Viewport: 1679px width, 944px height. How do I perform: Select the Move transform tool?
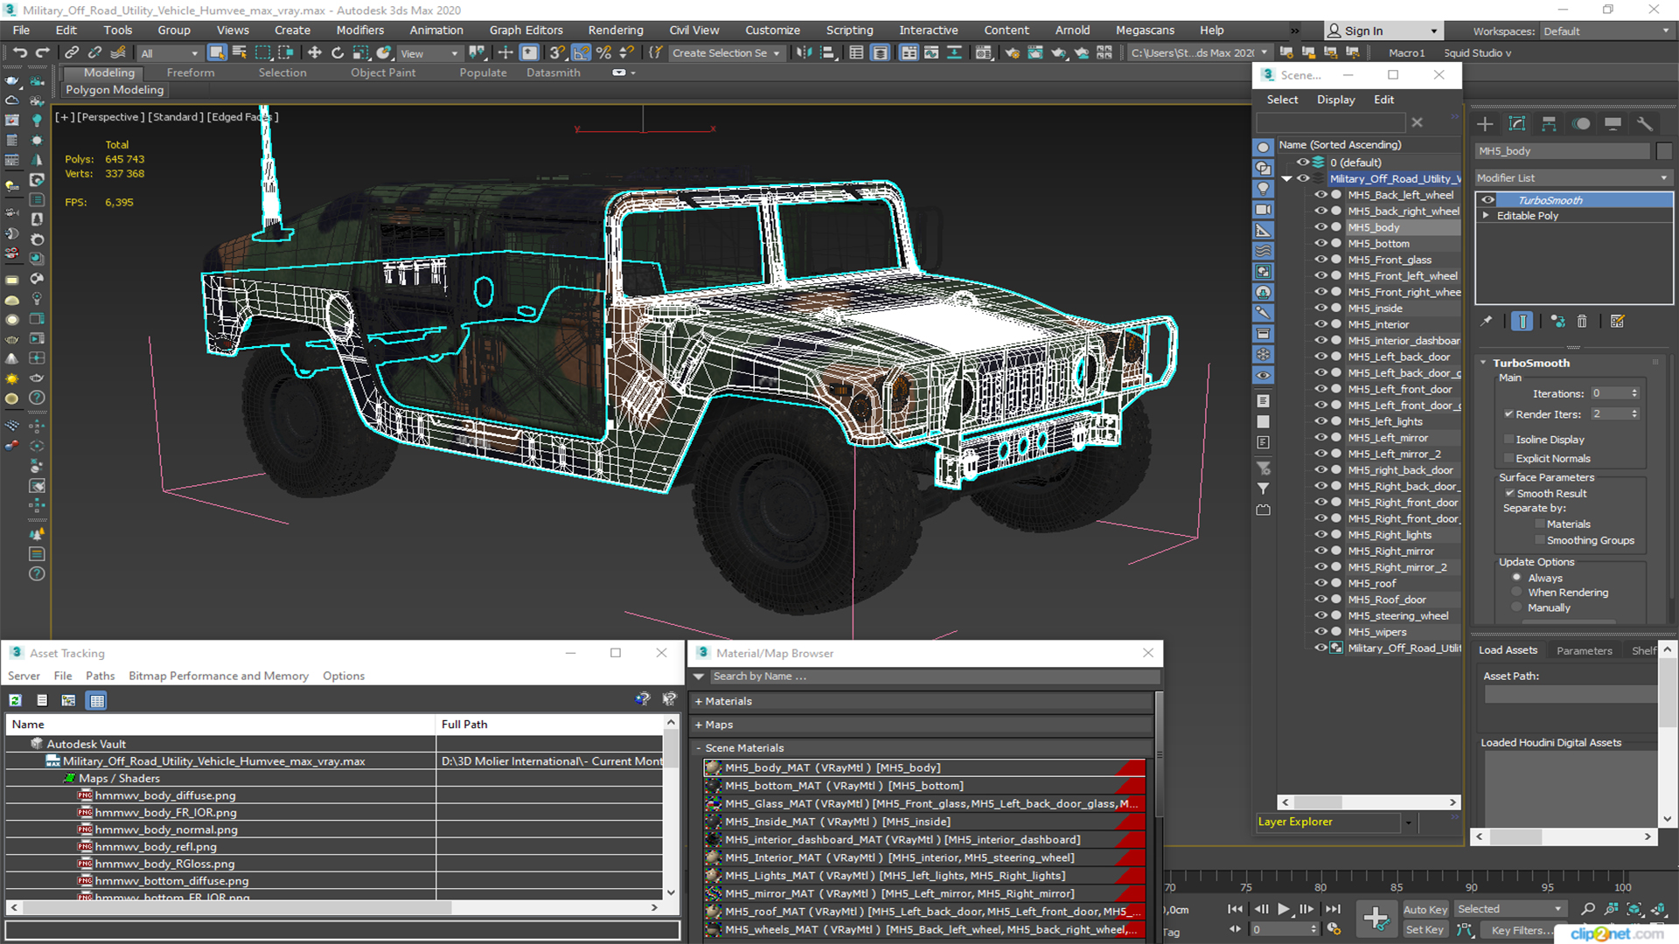[x=315, y=53]
